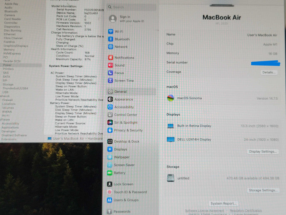Select USB in System Information sidebar
Image resolution: width=286 pixels, height=215 pixels.
(x=5, y=92)
